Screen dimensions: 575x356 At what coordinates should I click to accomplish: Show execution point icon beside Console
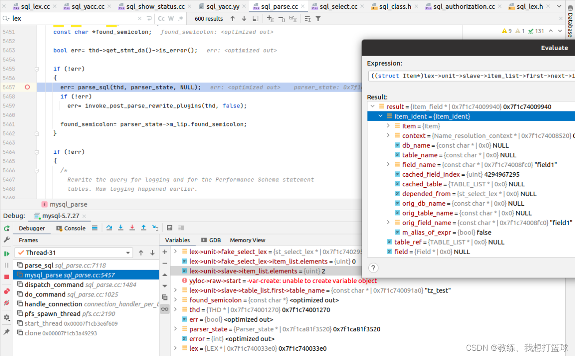tap(95, 228)
